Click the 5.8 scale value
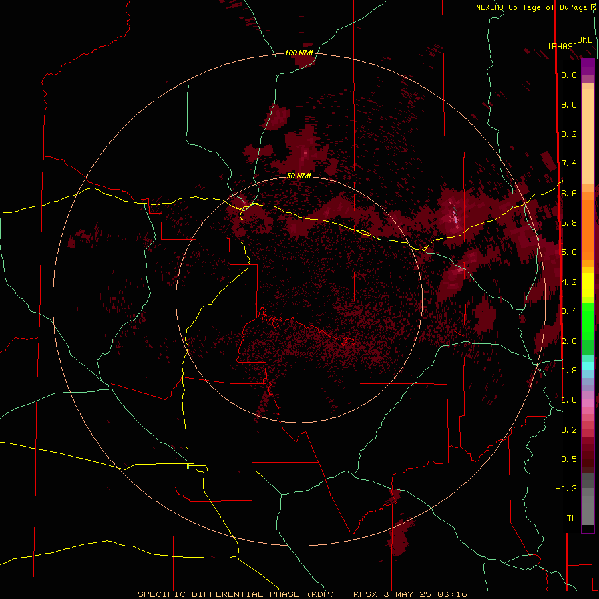The width and height of the screenshot is (599, 599). (569, 223)
